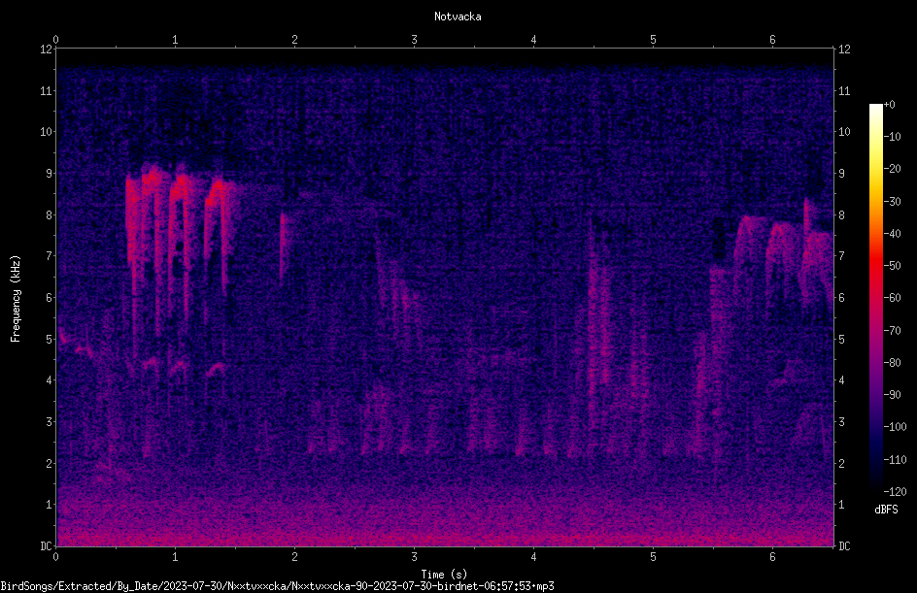Screen dimensions: 917x593
Task: Click the Frequency (kHz) axis label
Action: click(16, 299)
